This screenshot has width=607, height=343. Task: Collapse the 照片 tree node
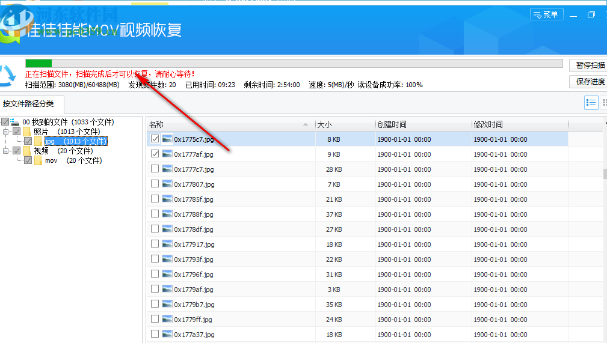point(5,132)
